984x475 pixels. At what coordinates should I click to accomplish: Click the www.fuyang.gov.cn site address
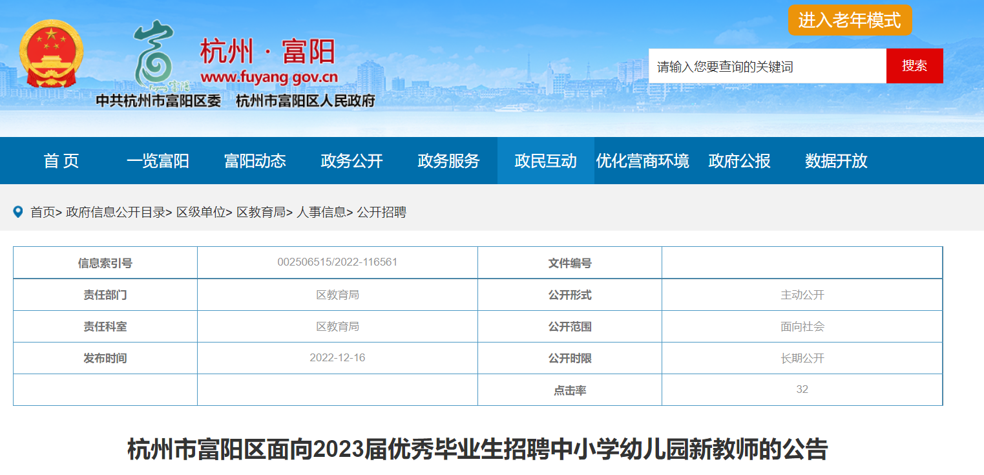(x=269, y=78)
